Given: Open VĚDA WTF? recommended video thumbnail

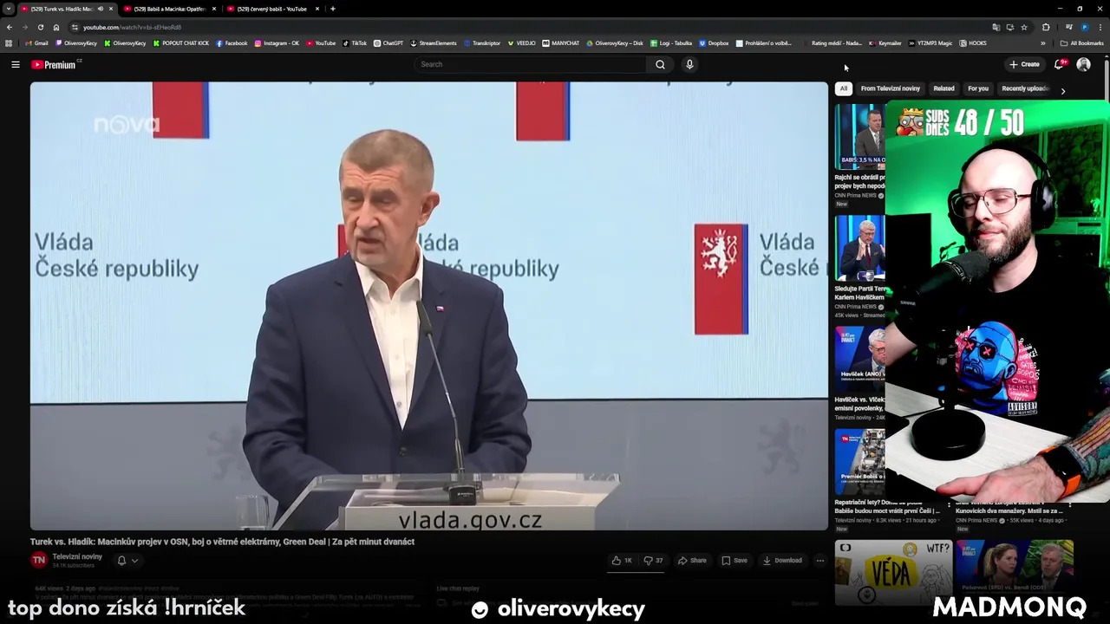Looking at the screenshot, I should [893, 572].
